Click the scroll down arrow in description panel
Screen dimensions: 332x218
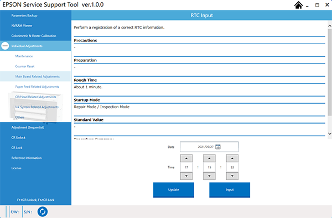(330, 134)
